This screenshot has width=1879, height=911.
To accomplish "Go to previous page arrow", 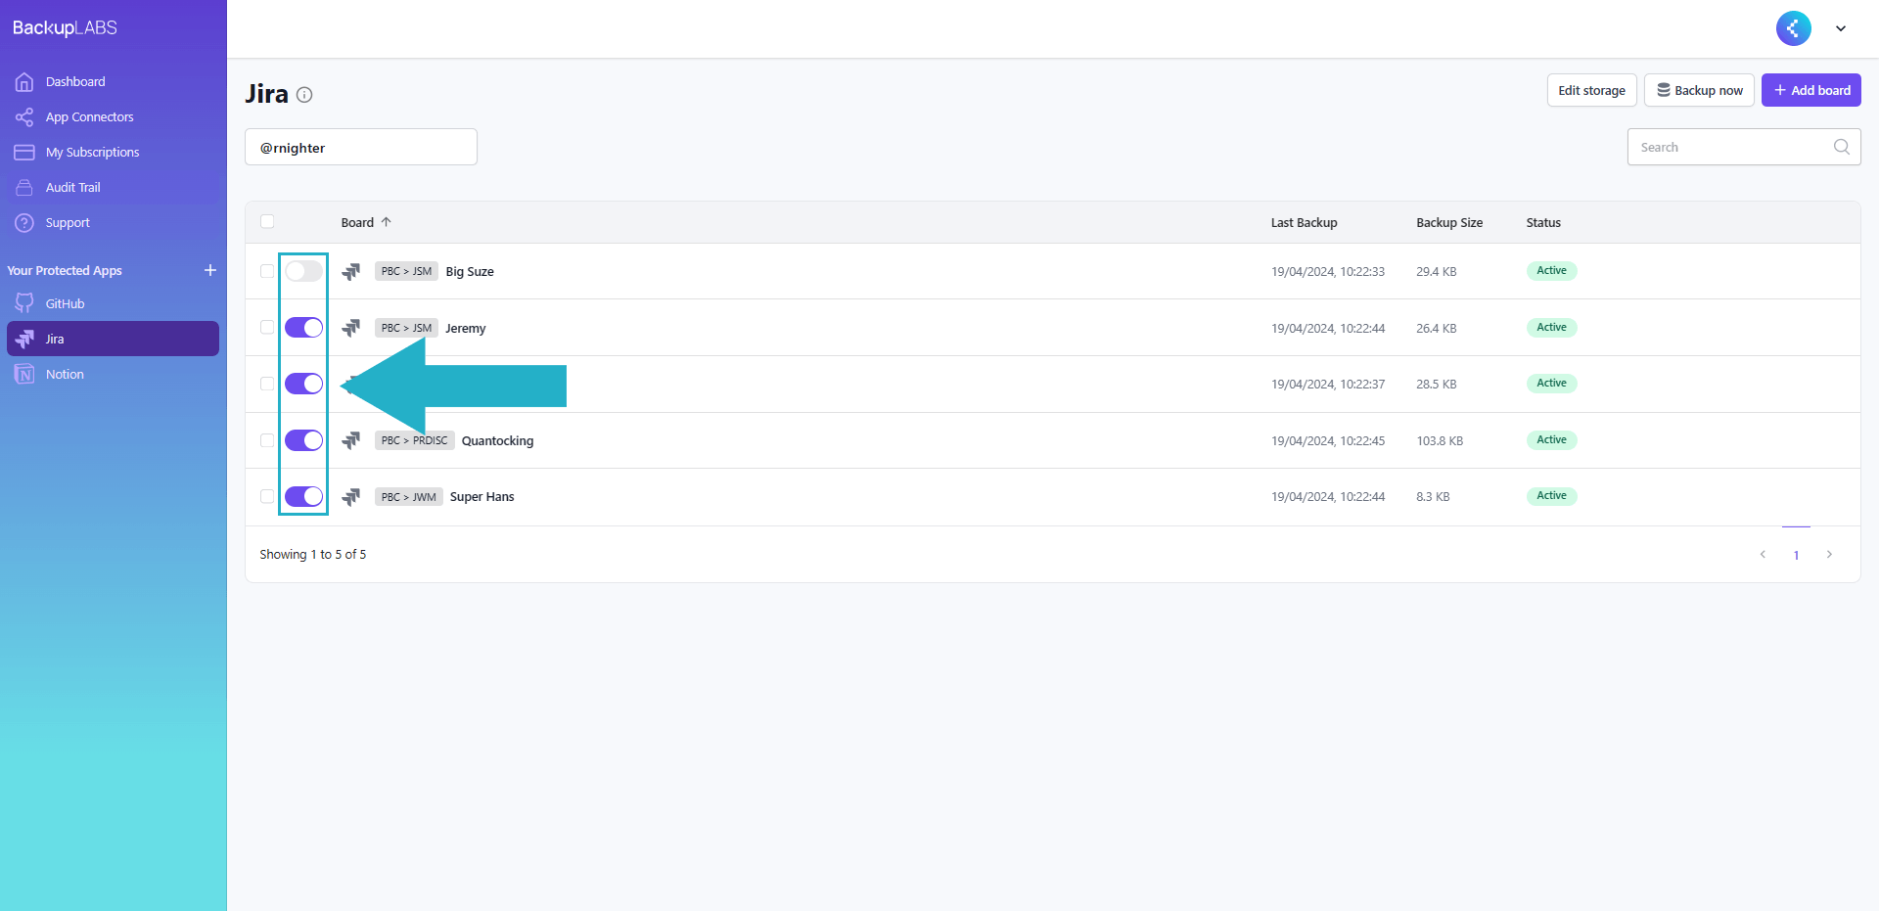I will (1763, 555).
